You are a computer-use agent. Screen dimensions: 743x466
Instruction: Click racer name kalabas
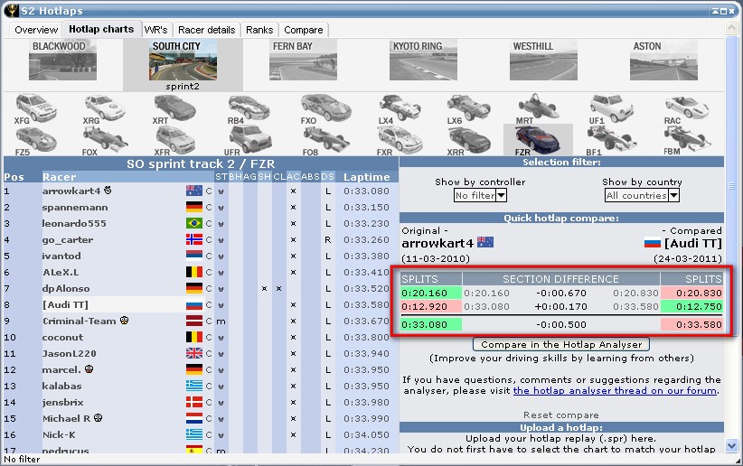[x=61, y=386]
